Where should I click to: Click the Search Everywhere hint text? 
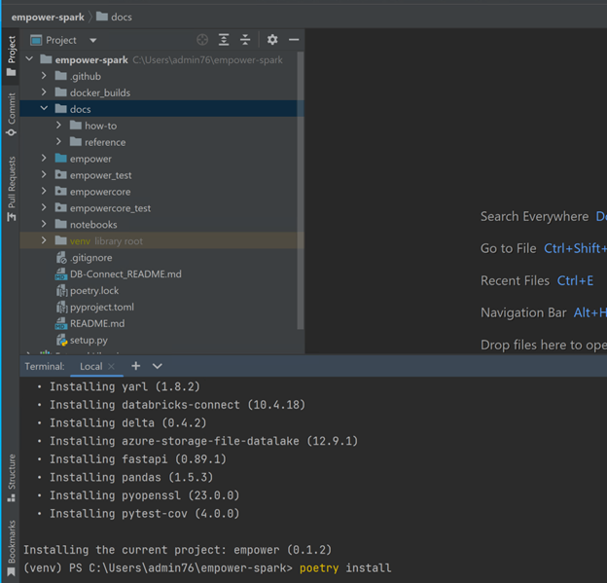(x=534, y=216)
